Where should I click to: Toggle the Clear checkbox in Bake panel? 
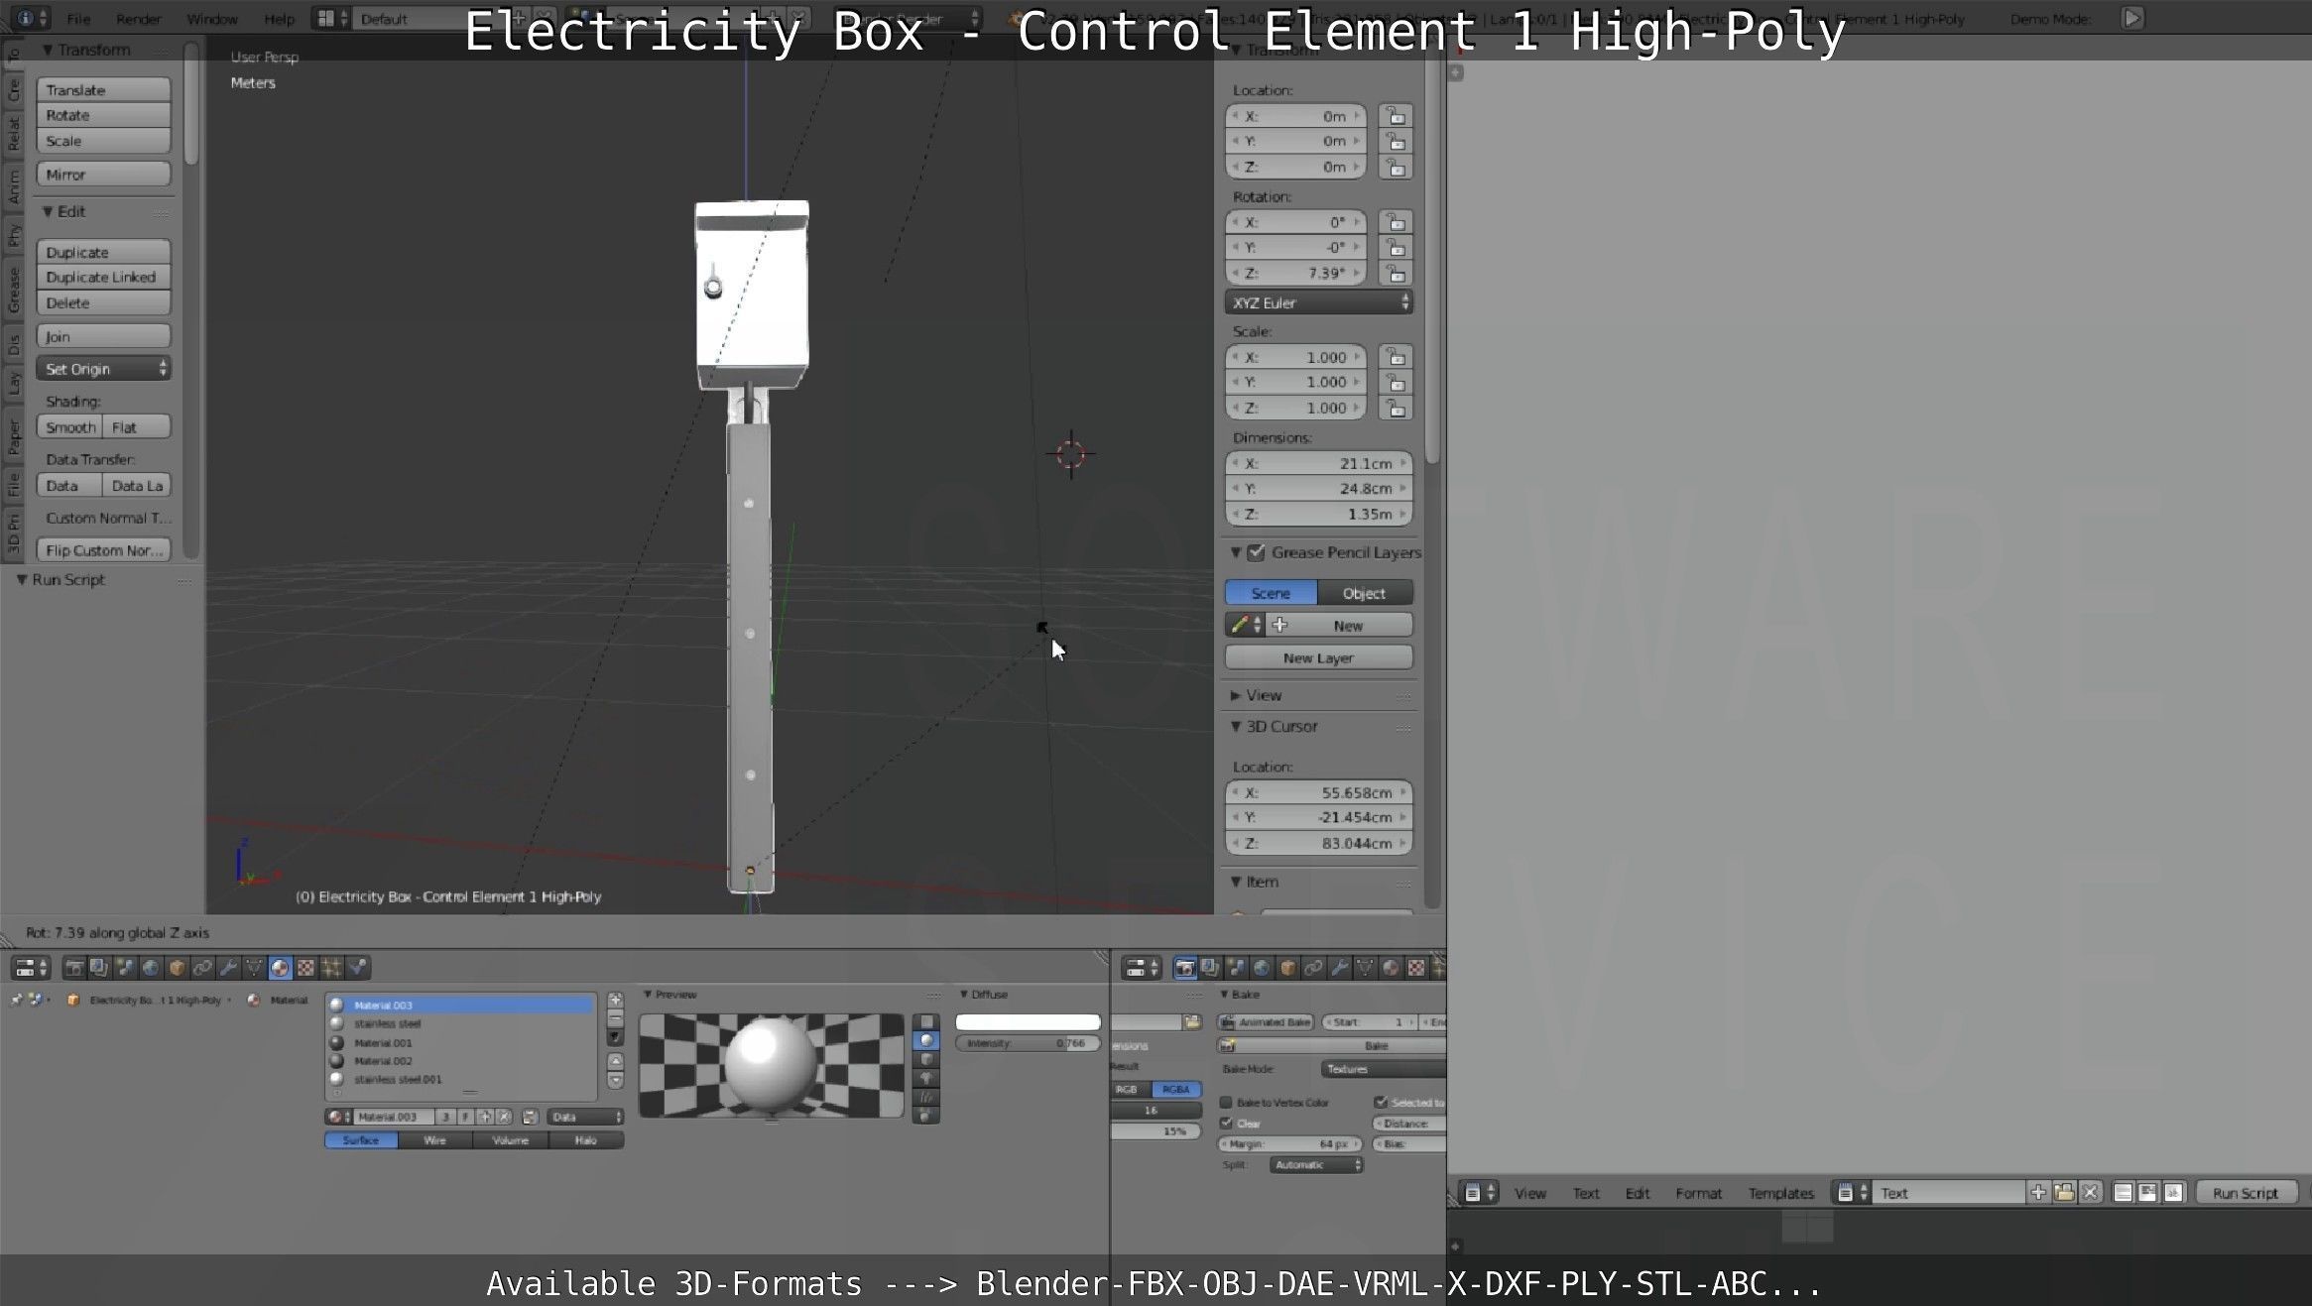1226,1124
